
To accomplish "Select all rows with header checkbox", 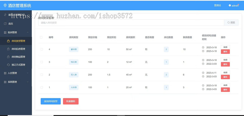I will click(x=41, y=37).
